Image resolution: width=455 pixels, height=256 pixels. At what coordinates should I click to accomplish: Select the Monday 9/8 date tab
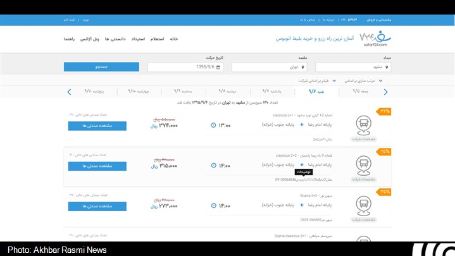pos(228,91)
